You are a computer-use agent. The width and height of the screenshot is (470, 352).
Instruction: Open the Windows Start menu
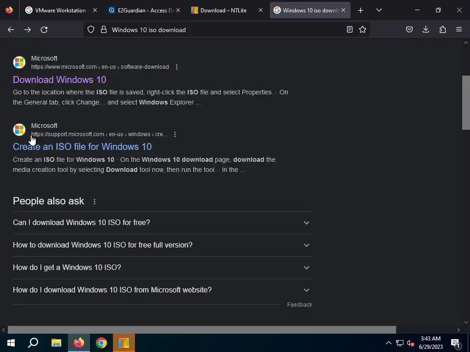(x=11, y=343)
